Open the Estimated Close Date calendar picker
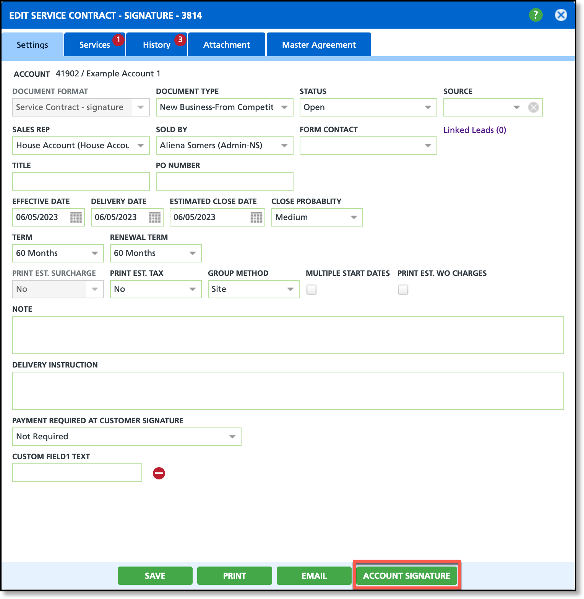The width and height of the screenshot is (584, 599). tap(256, 217)
